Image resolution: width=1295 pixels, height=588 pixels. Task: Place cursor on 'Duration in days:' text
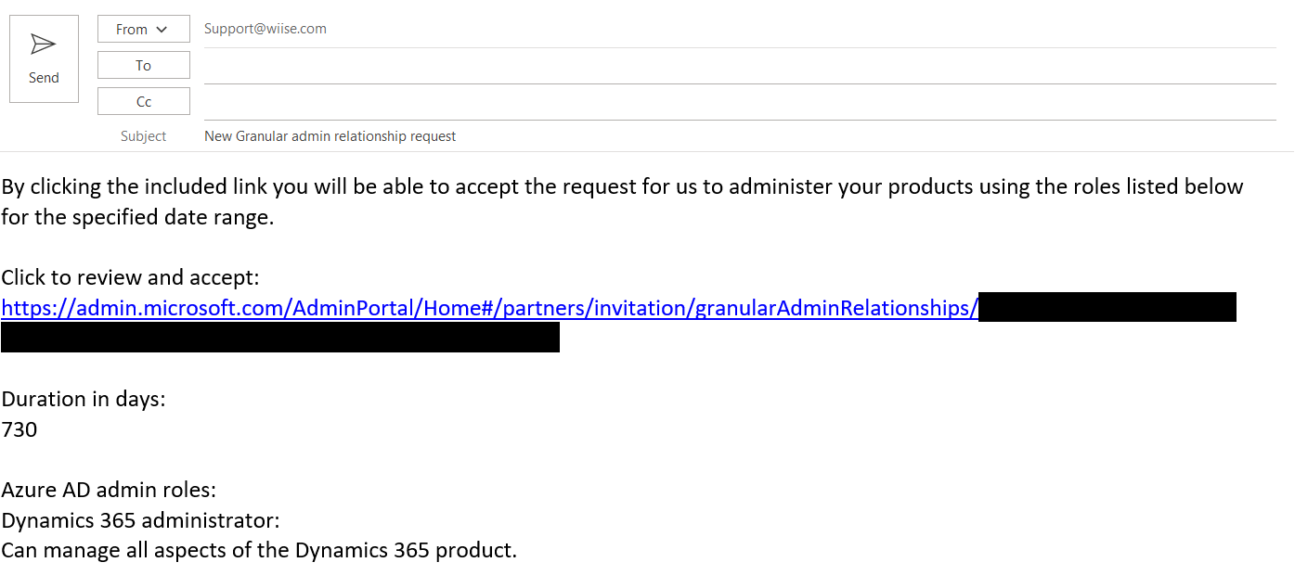click(84, 399)
